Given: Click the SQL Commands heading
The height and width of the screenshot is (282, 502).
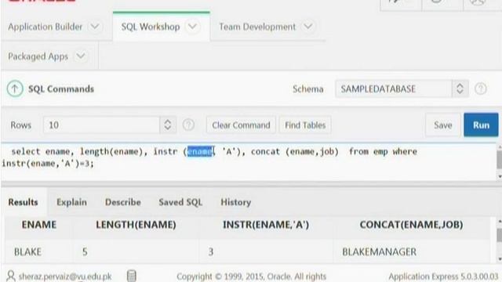Looking at the screenshot, I should [61, 89].
